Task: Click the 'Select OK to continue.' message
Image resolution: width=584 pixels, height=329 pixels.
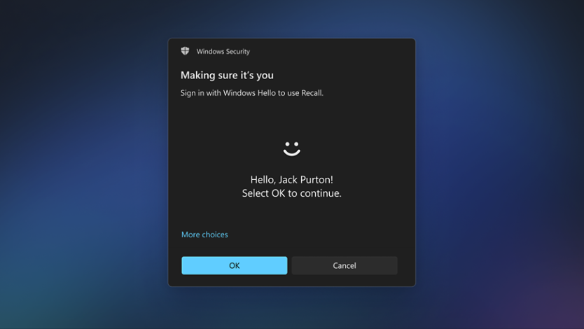Action: coord(291,193)
